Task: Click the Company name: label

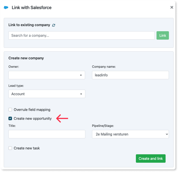Action: point(104,66)
